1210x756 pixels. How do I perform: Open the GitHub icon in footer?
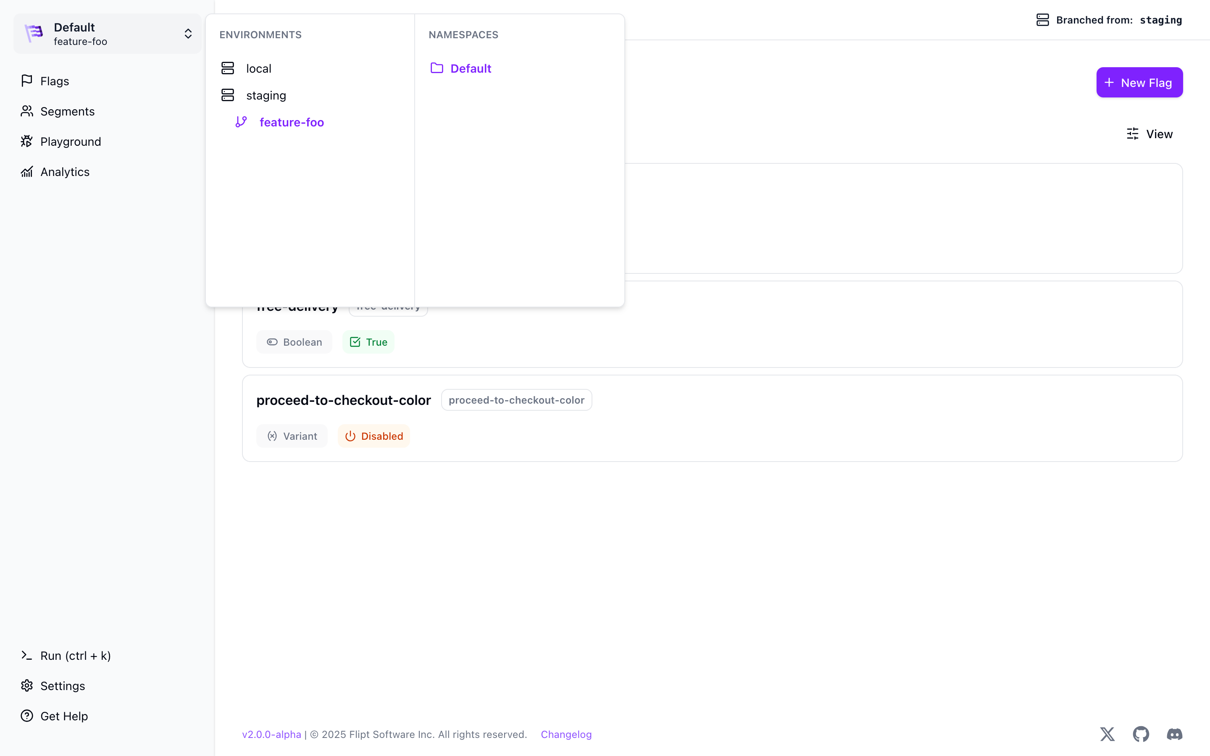tap(1141, 734)
